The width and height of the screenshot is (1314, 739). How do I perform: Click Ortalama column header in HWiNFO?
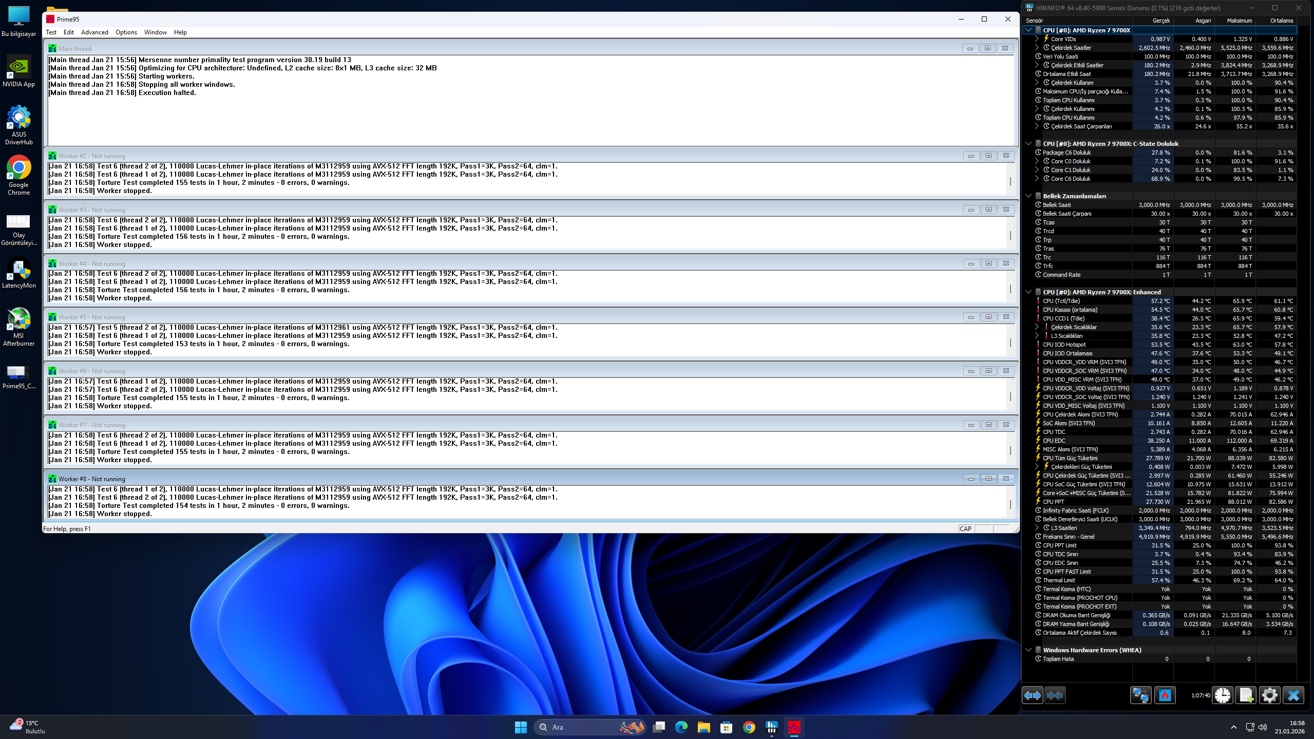pos(1277,21)
